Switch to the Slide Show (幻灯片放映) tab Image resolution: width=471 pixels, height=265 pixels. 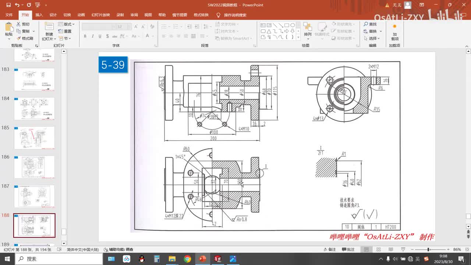[100, 15]
